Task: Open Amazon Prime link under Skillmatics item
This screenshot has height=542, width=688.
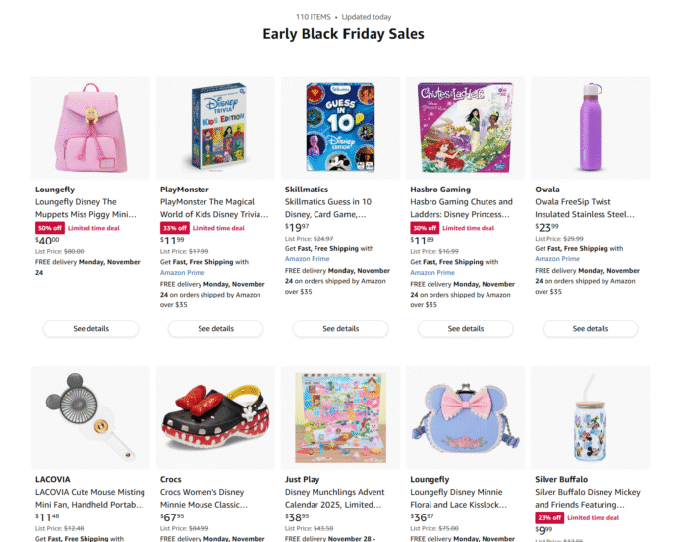Action: (x=307, y=259)
